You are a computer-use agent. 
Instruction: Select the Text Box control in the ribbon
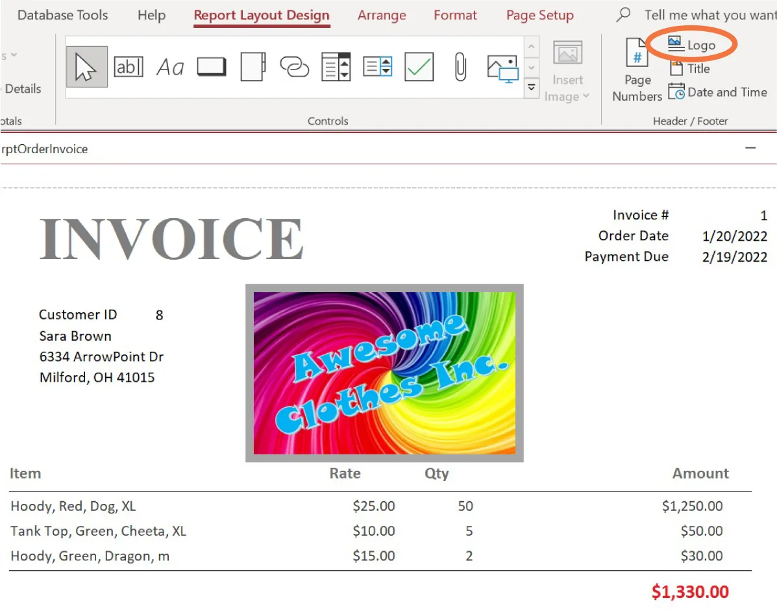[129, 66]
